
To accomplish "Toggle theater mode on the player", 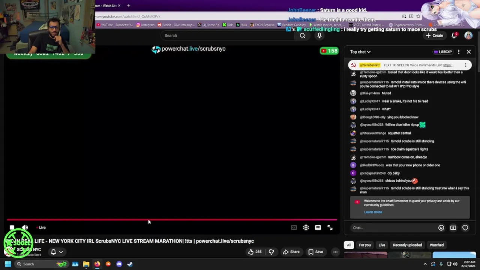I will [x=318, y=228].
